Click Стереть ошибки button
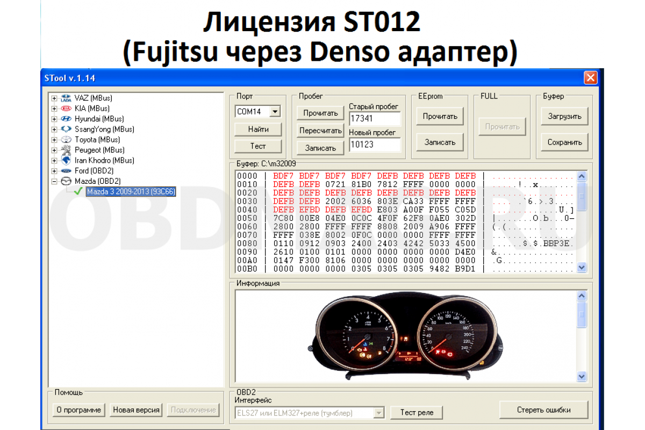This screenshot has height=430, width=645. coord(544,410)
